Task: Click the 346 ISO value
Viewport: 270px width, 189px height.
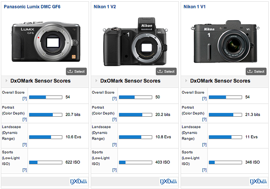Action: pos(252,162)
